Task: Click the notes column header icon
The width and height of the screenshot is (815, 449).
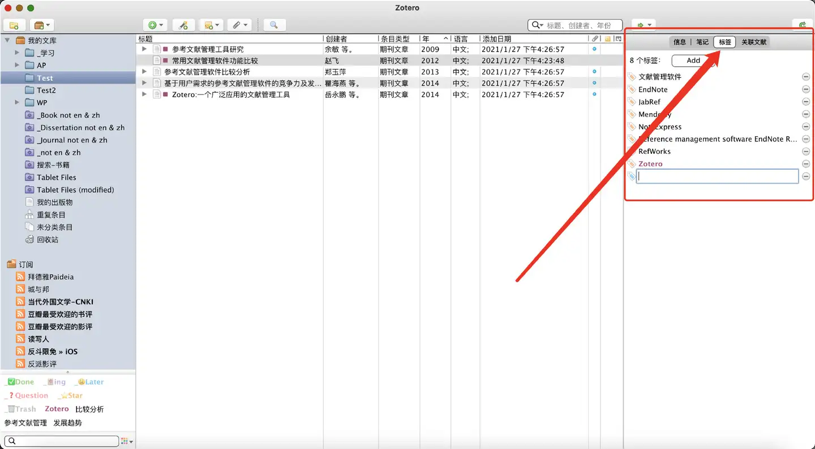Action: click(x=607, y=39)
